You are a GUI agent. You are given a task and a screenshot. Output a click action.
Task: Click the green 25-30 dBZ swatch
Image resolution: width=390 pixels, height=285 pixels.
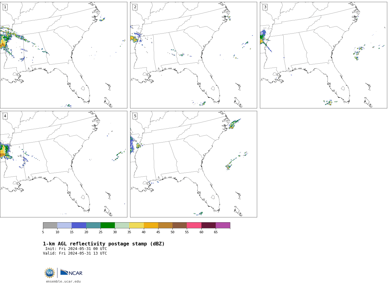click(108, 225)
